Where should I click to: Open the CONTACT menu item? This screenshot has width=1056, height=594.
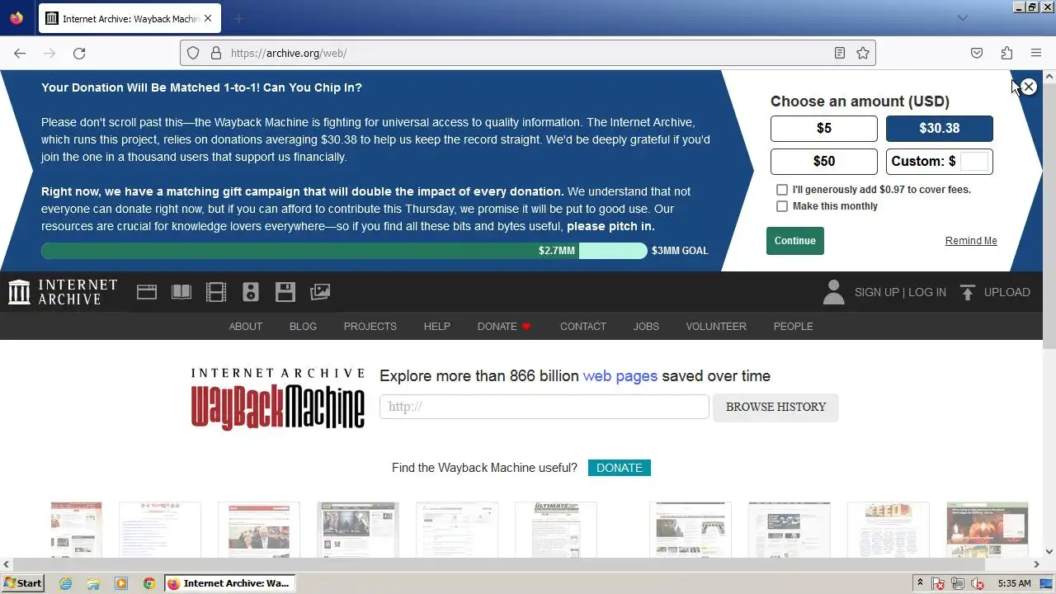pos(583,327)
